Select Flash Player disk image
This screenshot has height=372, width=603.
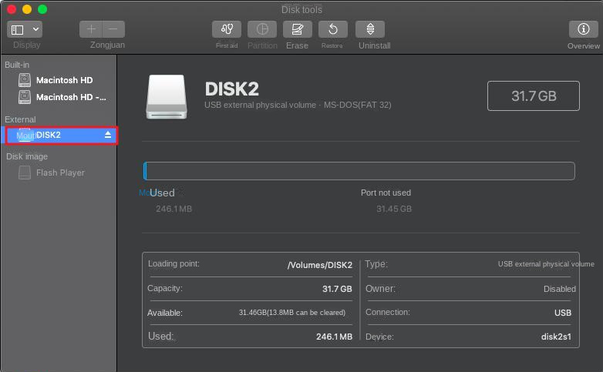coord(60,173)
